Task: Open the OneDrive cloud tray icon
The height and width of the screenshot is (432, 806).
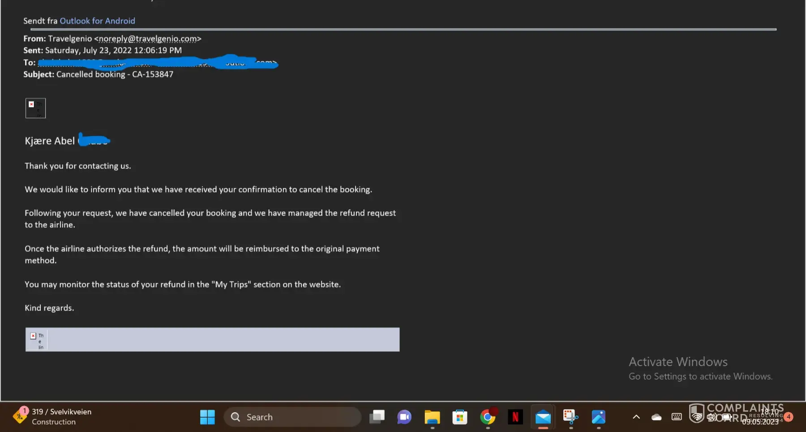Action: 656,417
